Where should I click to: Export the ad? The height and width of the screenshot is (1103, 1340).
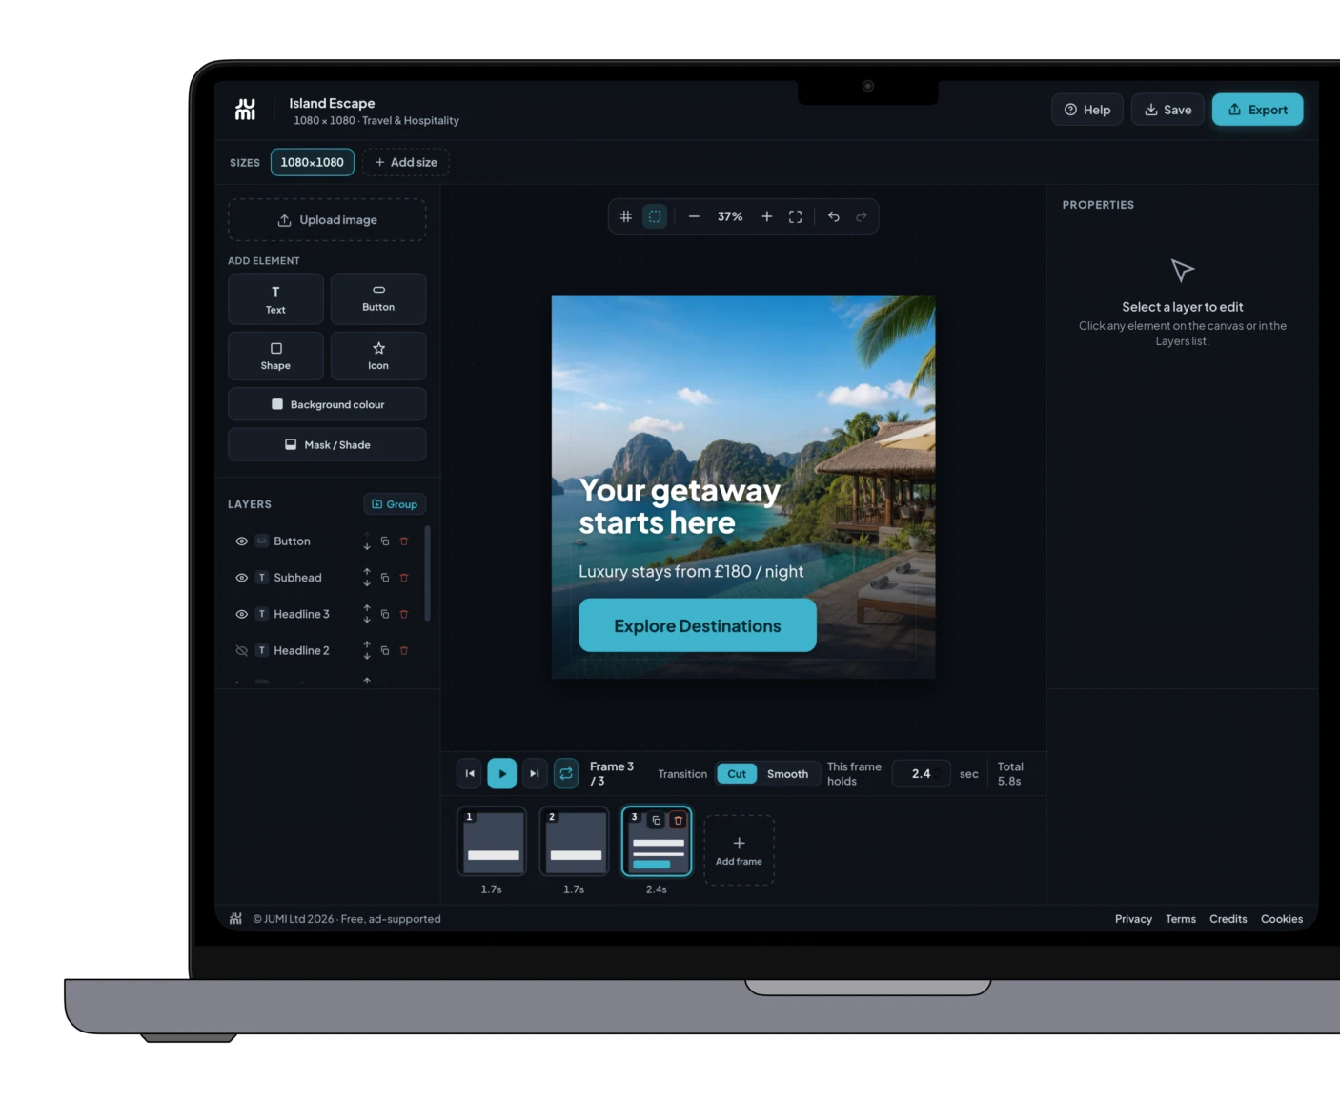coord(1258,110)
